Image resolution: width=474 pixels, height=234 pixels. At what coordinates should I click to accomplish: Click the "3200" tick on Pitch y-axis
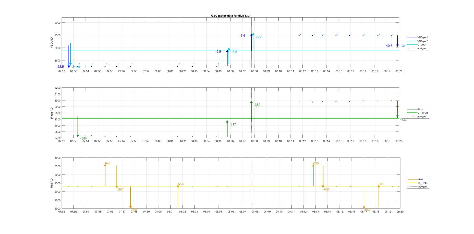point(57,88)
